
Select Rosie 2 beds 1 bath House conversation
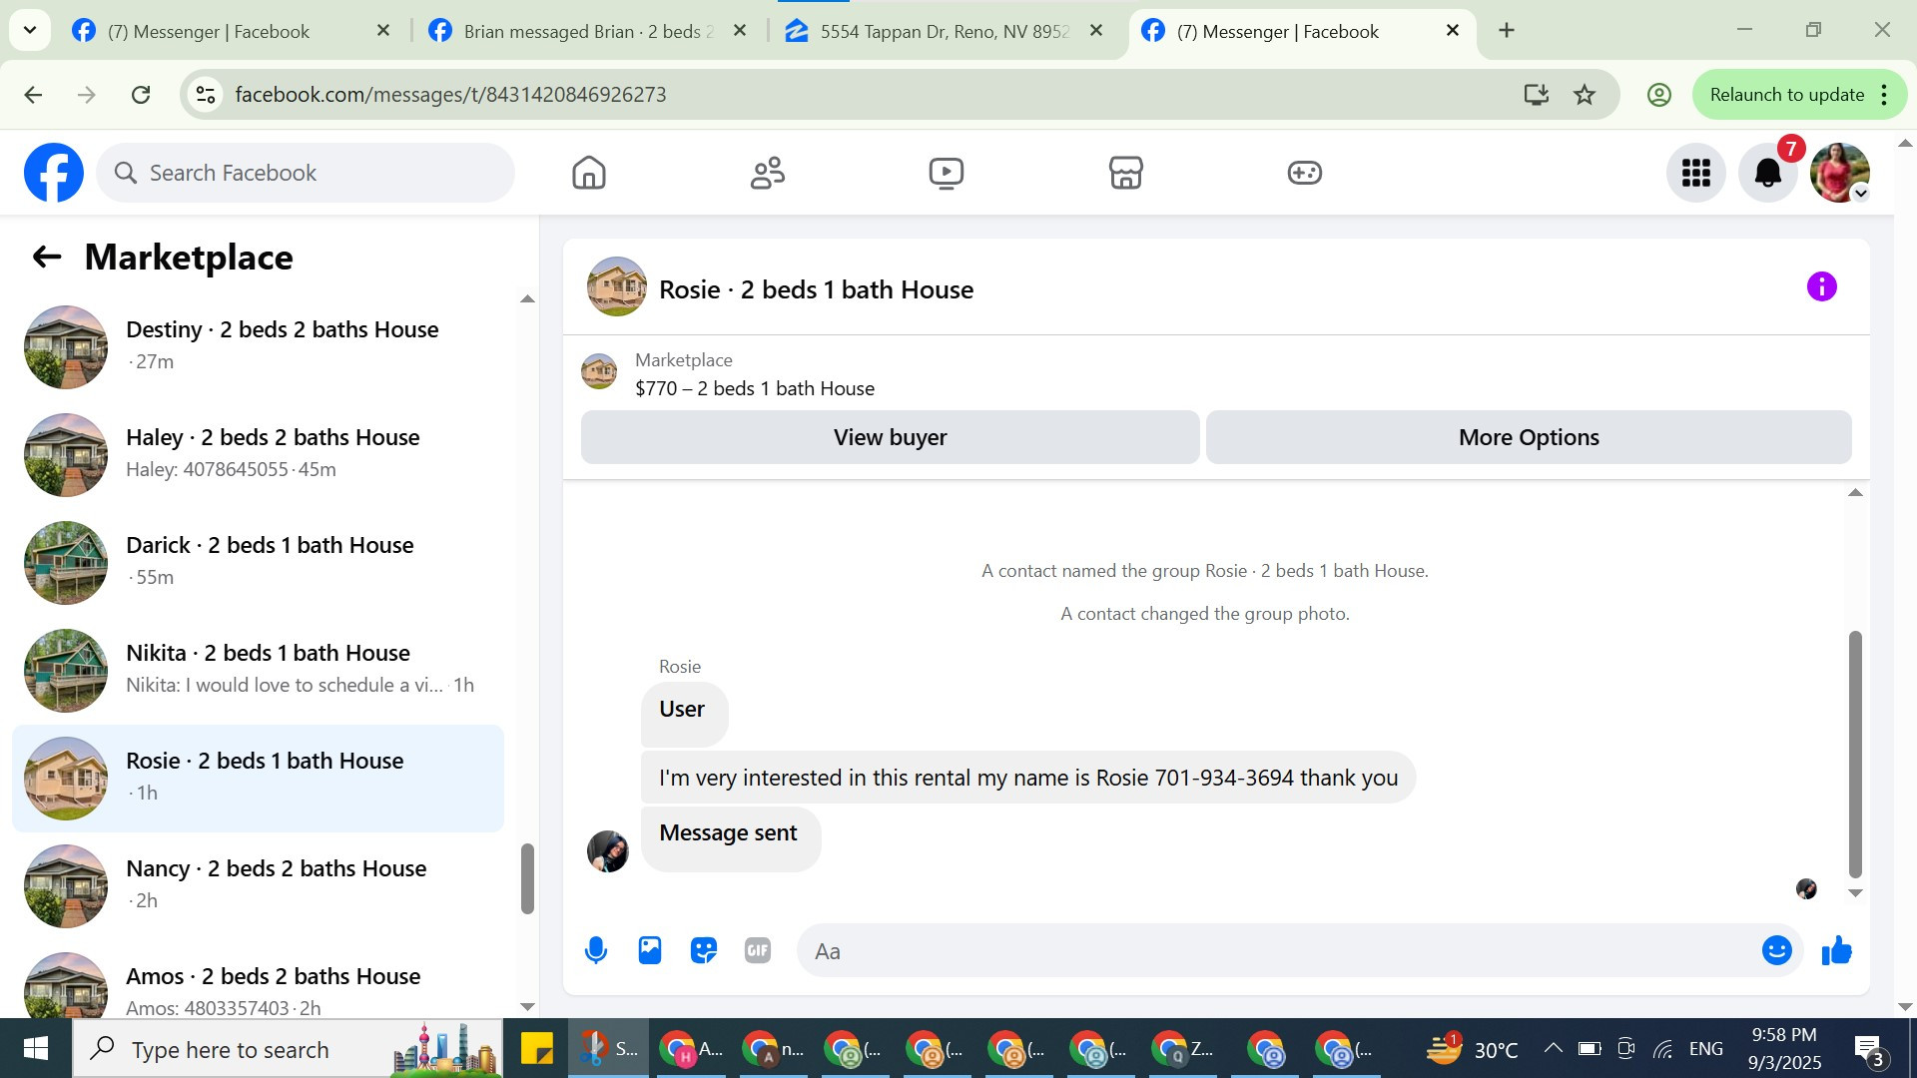pos(258,779)
